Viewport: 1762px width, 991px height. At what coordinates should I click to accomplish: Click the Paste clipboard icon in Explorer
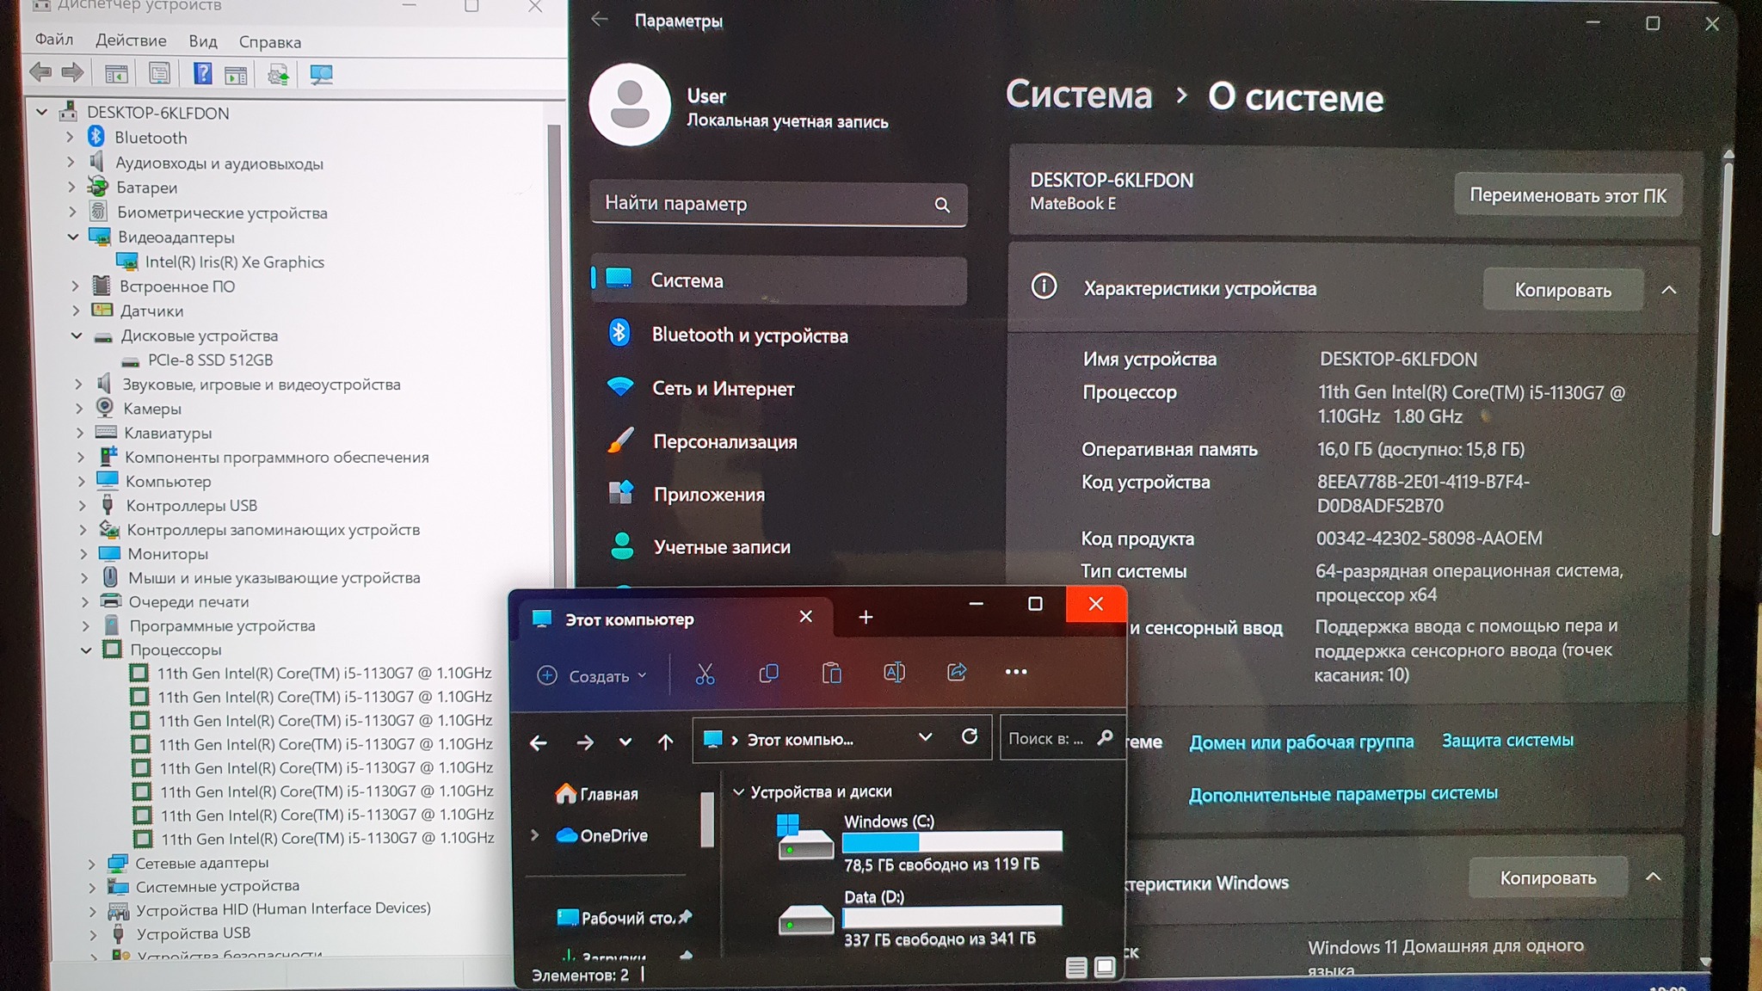[831, 673]
